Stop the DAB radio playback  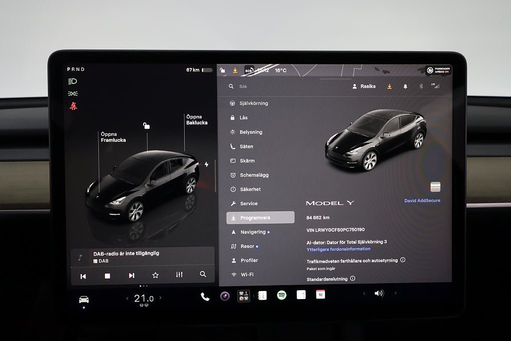click(x=107, y=276)
